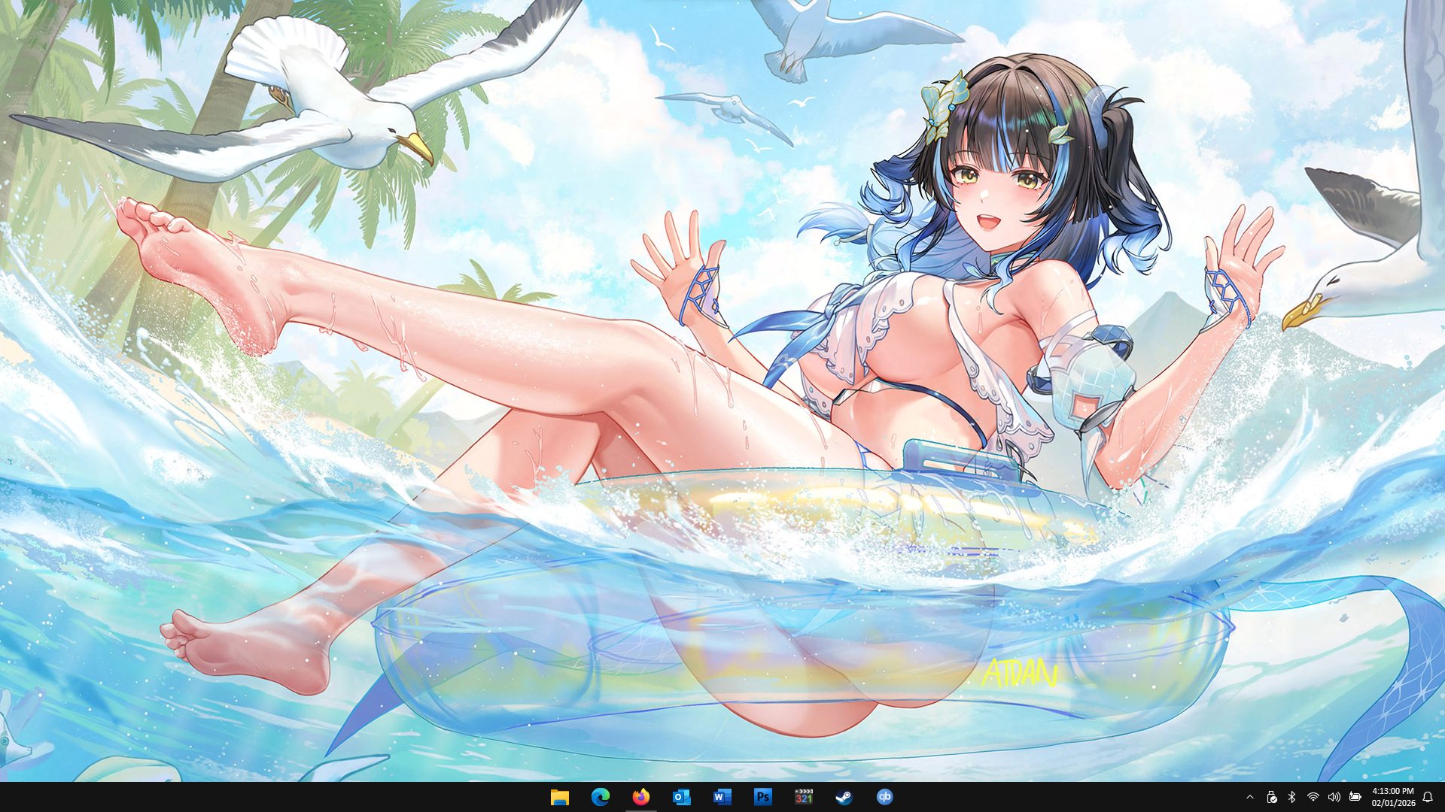
Task: Open the clock and calendar flyout
Action: tap(1392, 797)
